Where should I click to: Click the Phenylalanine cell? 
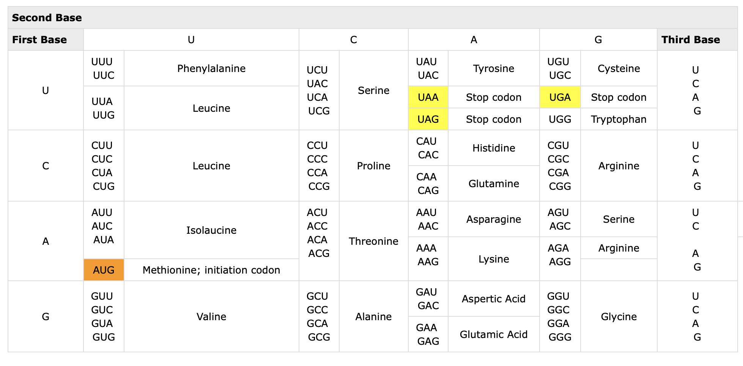tap(211, 69)
